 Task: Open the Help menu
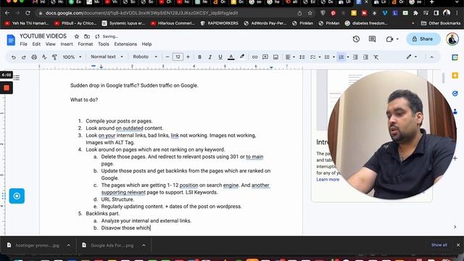[x=146, y=44]
